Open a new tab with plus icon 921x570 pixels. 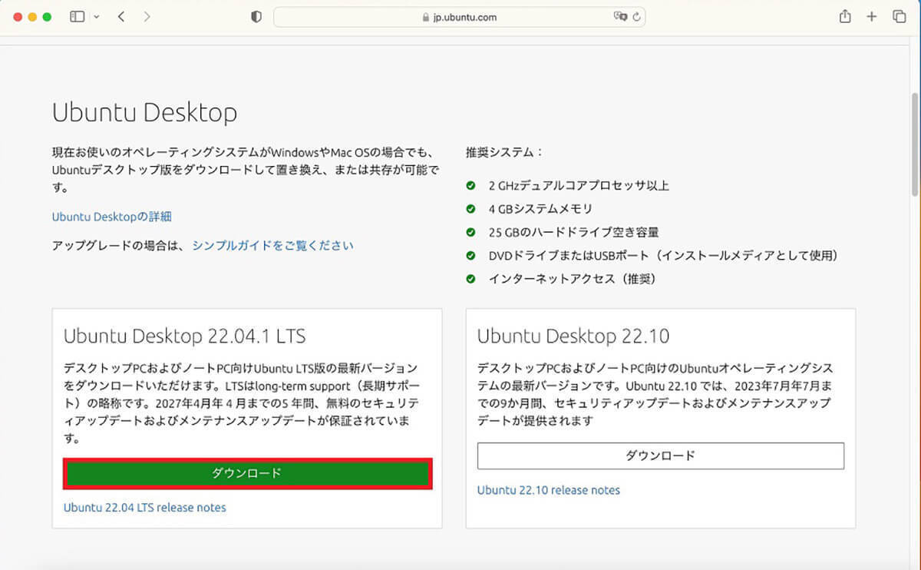coord(872,17)
